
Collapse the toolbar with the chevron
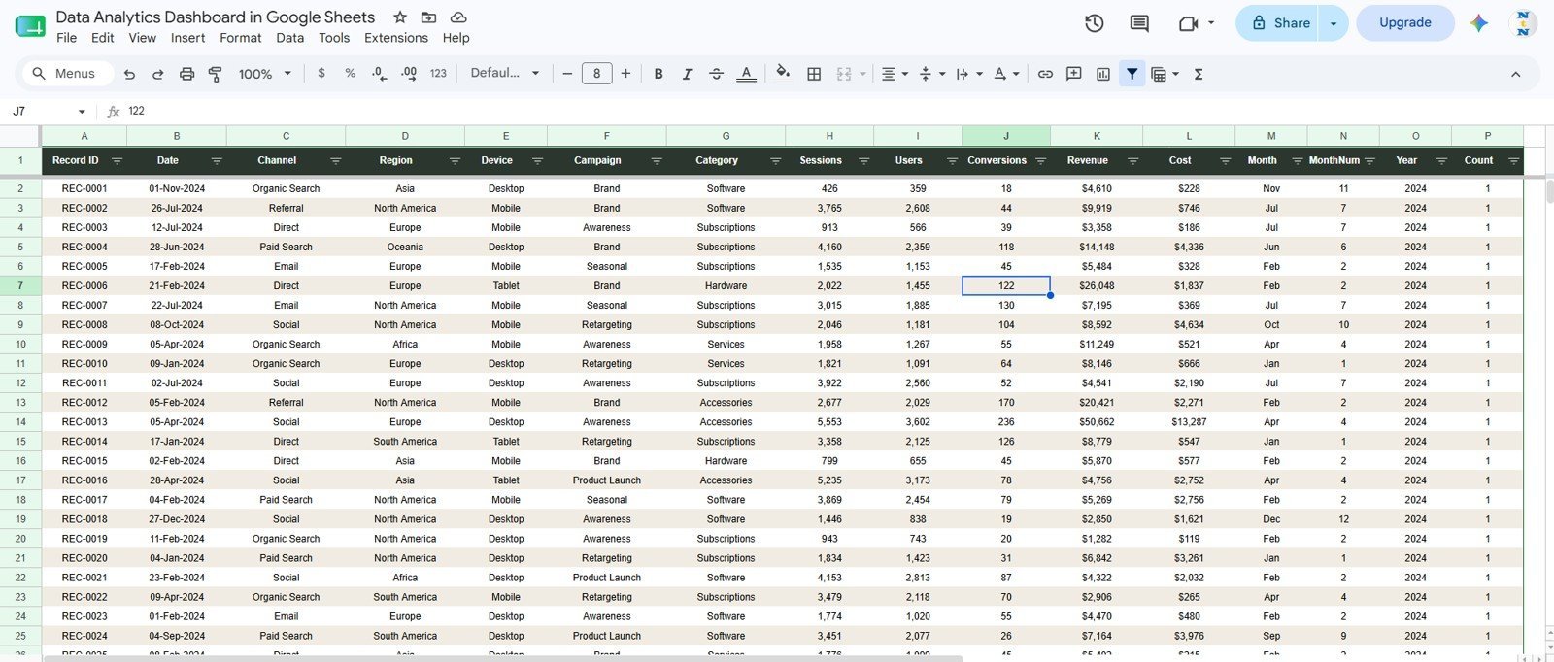click(x=1515, y=74)
